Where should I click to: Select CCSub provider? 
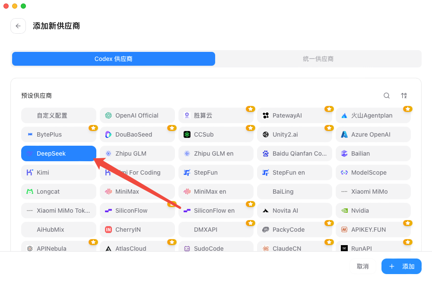click(x=216, y=134)
